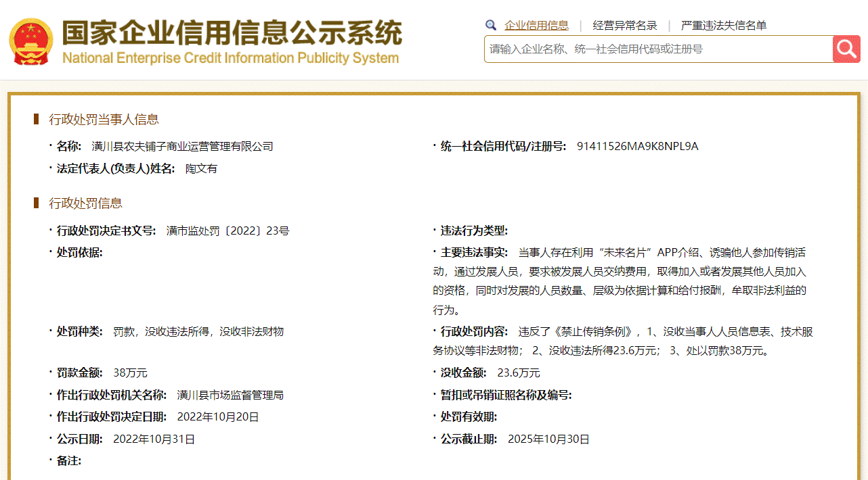Click the 国家企业信用信息公示系统 site title
The width and height of the screenshot is (868, 480).
pyautogui.click(x=232, y=32)
